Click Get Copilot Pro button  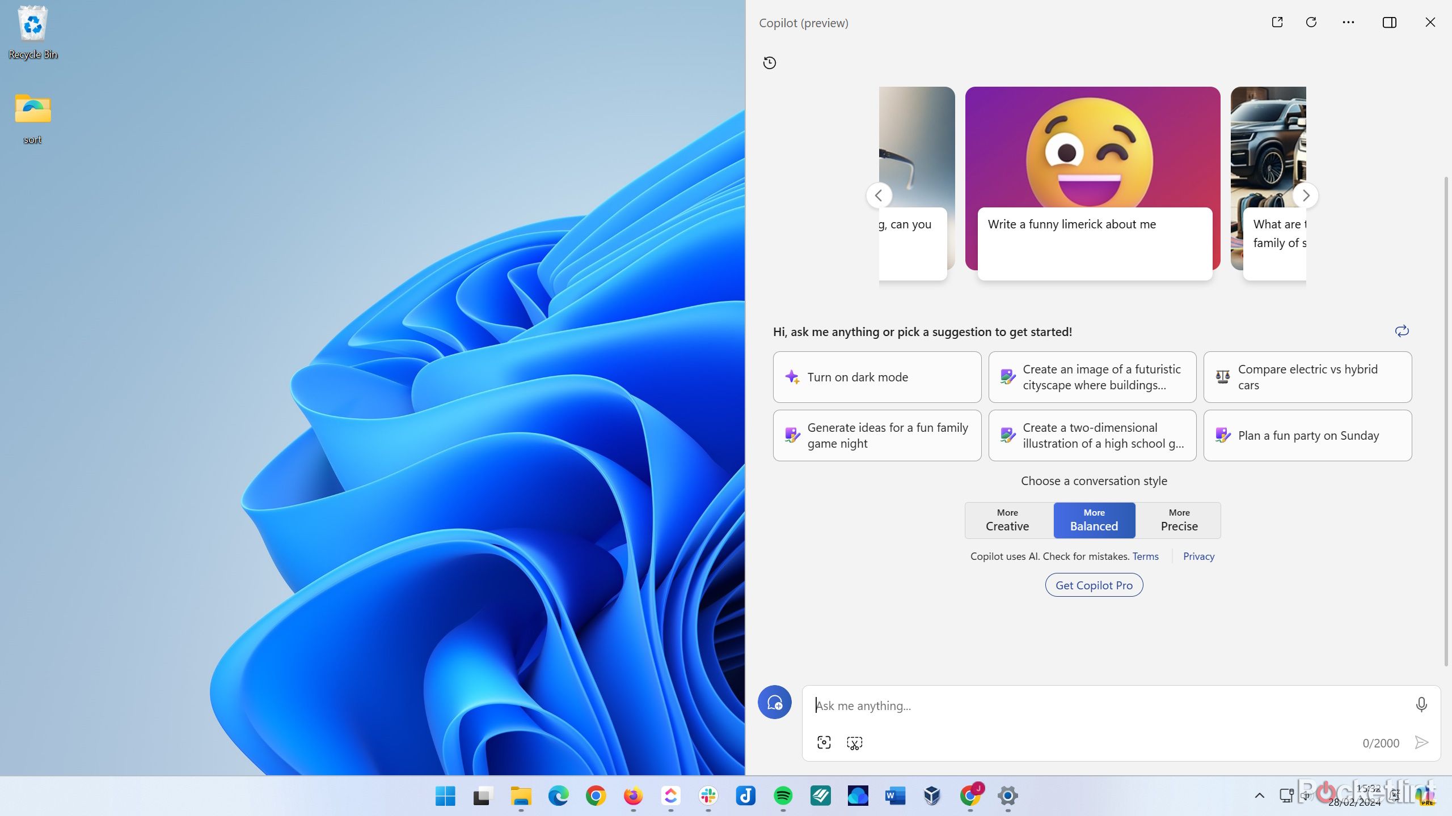1094,585
